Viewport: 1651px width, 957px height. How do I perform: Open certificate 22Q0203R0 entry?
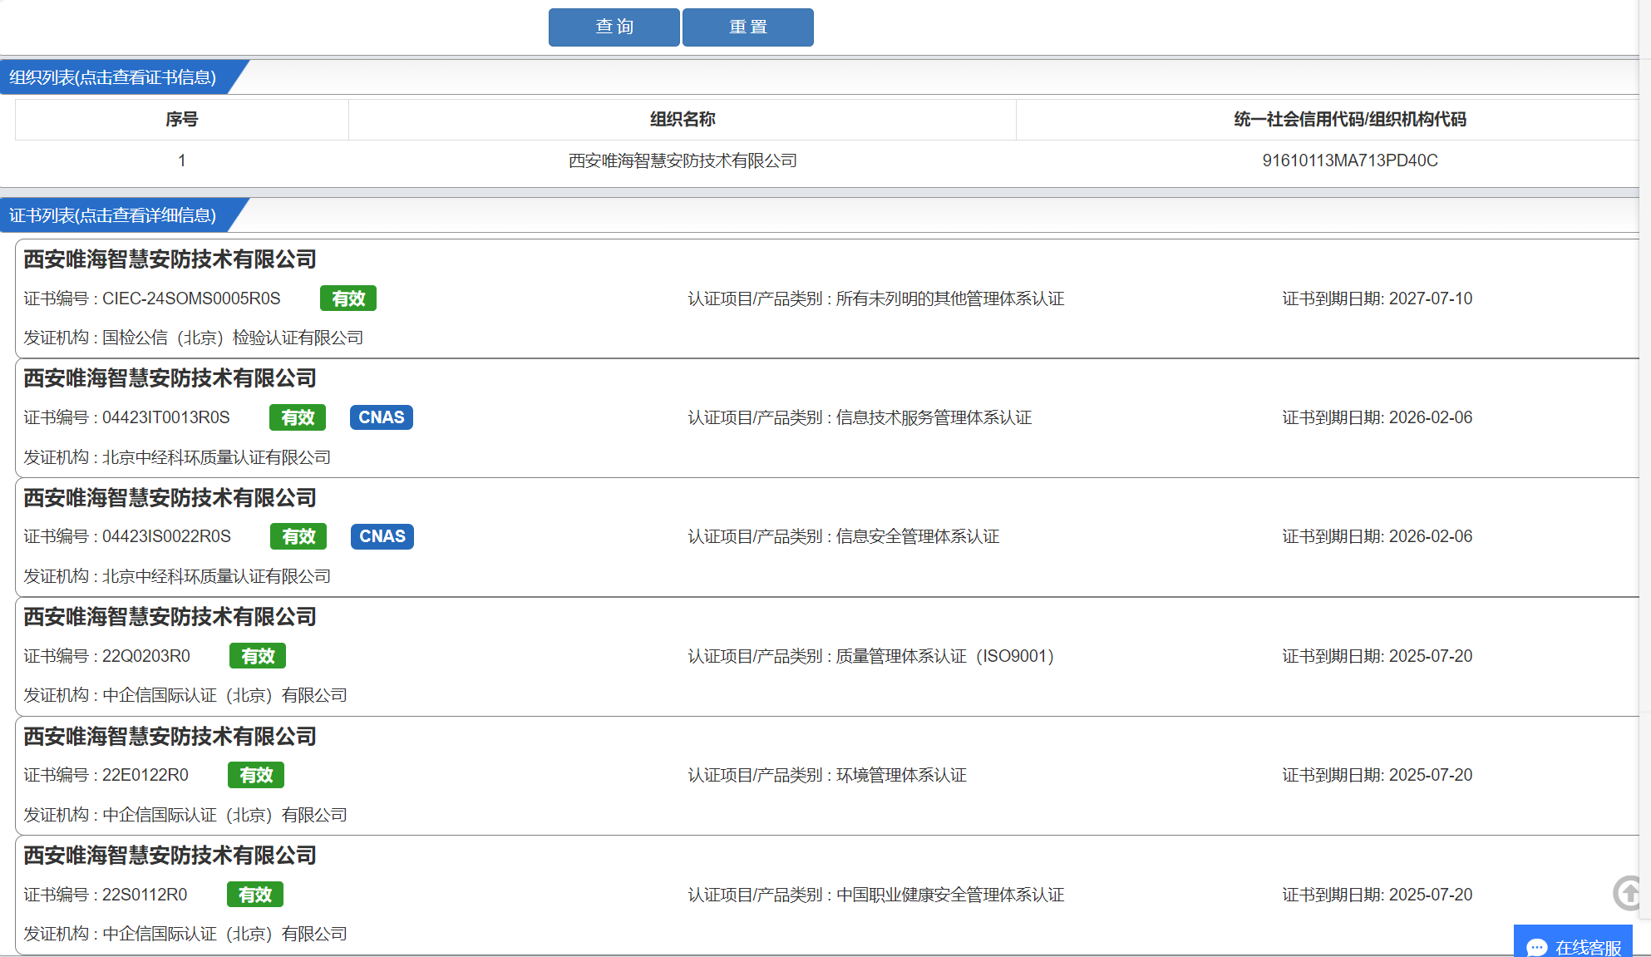827,657
